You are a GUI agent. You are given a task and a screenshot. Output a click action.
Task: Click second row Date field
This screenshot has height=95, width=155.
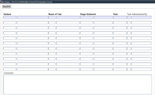(x=120, y=22)
